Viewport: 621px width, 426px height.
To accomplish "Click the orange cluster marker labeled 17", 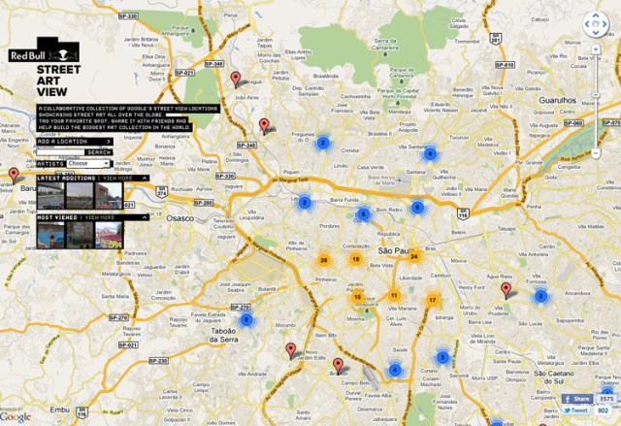I will tap(432, 301).
